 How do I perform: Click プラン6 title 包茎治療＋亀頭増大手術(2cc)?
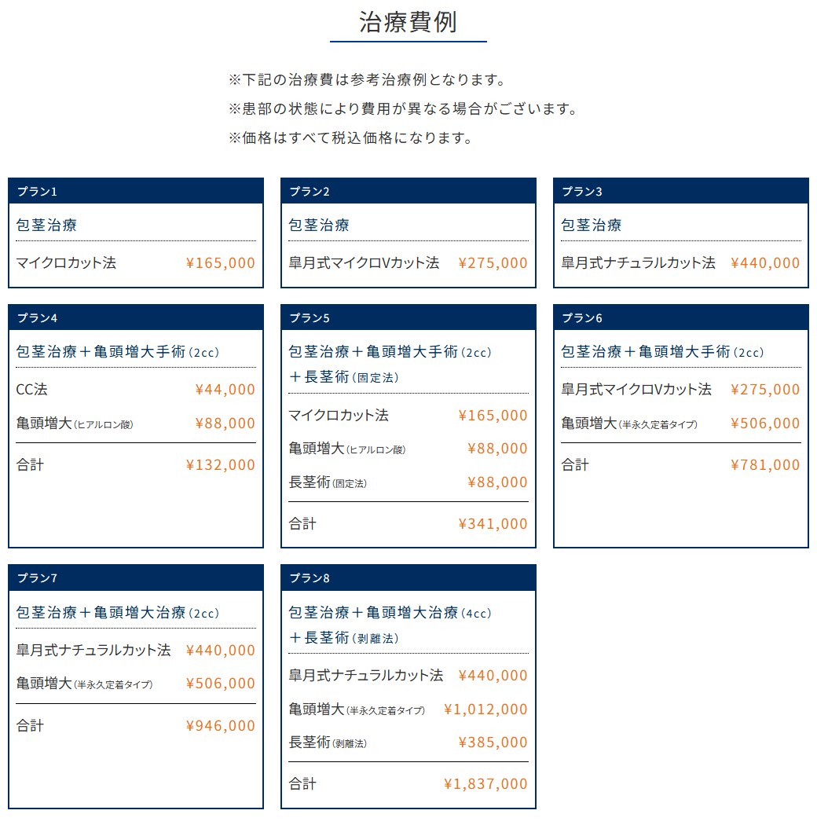click(x=663, y=351)
